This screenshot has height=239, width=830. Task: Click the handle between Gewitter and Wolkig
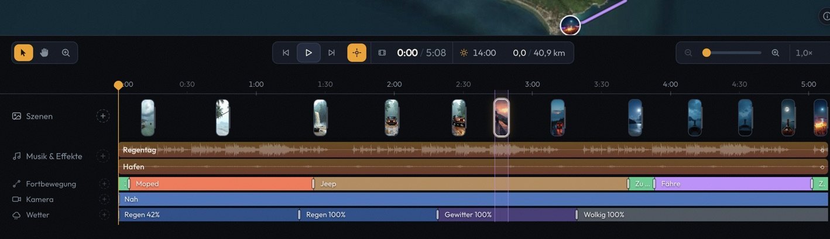pyautogui.click(x=577, y=215)
